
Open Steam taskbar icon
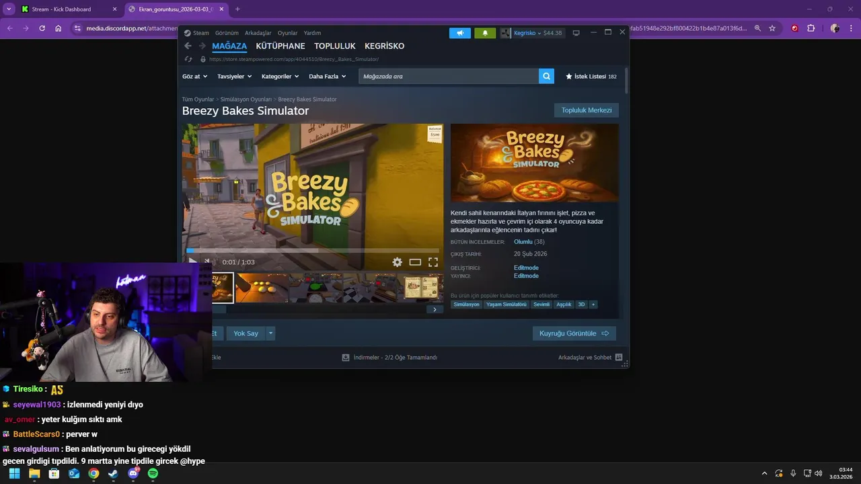pos(113,473)
